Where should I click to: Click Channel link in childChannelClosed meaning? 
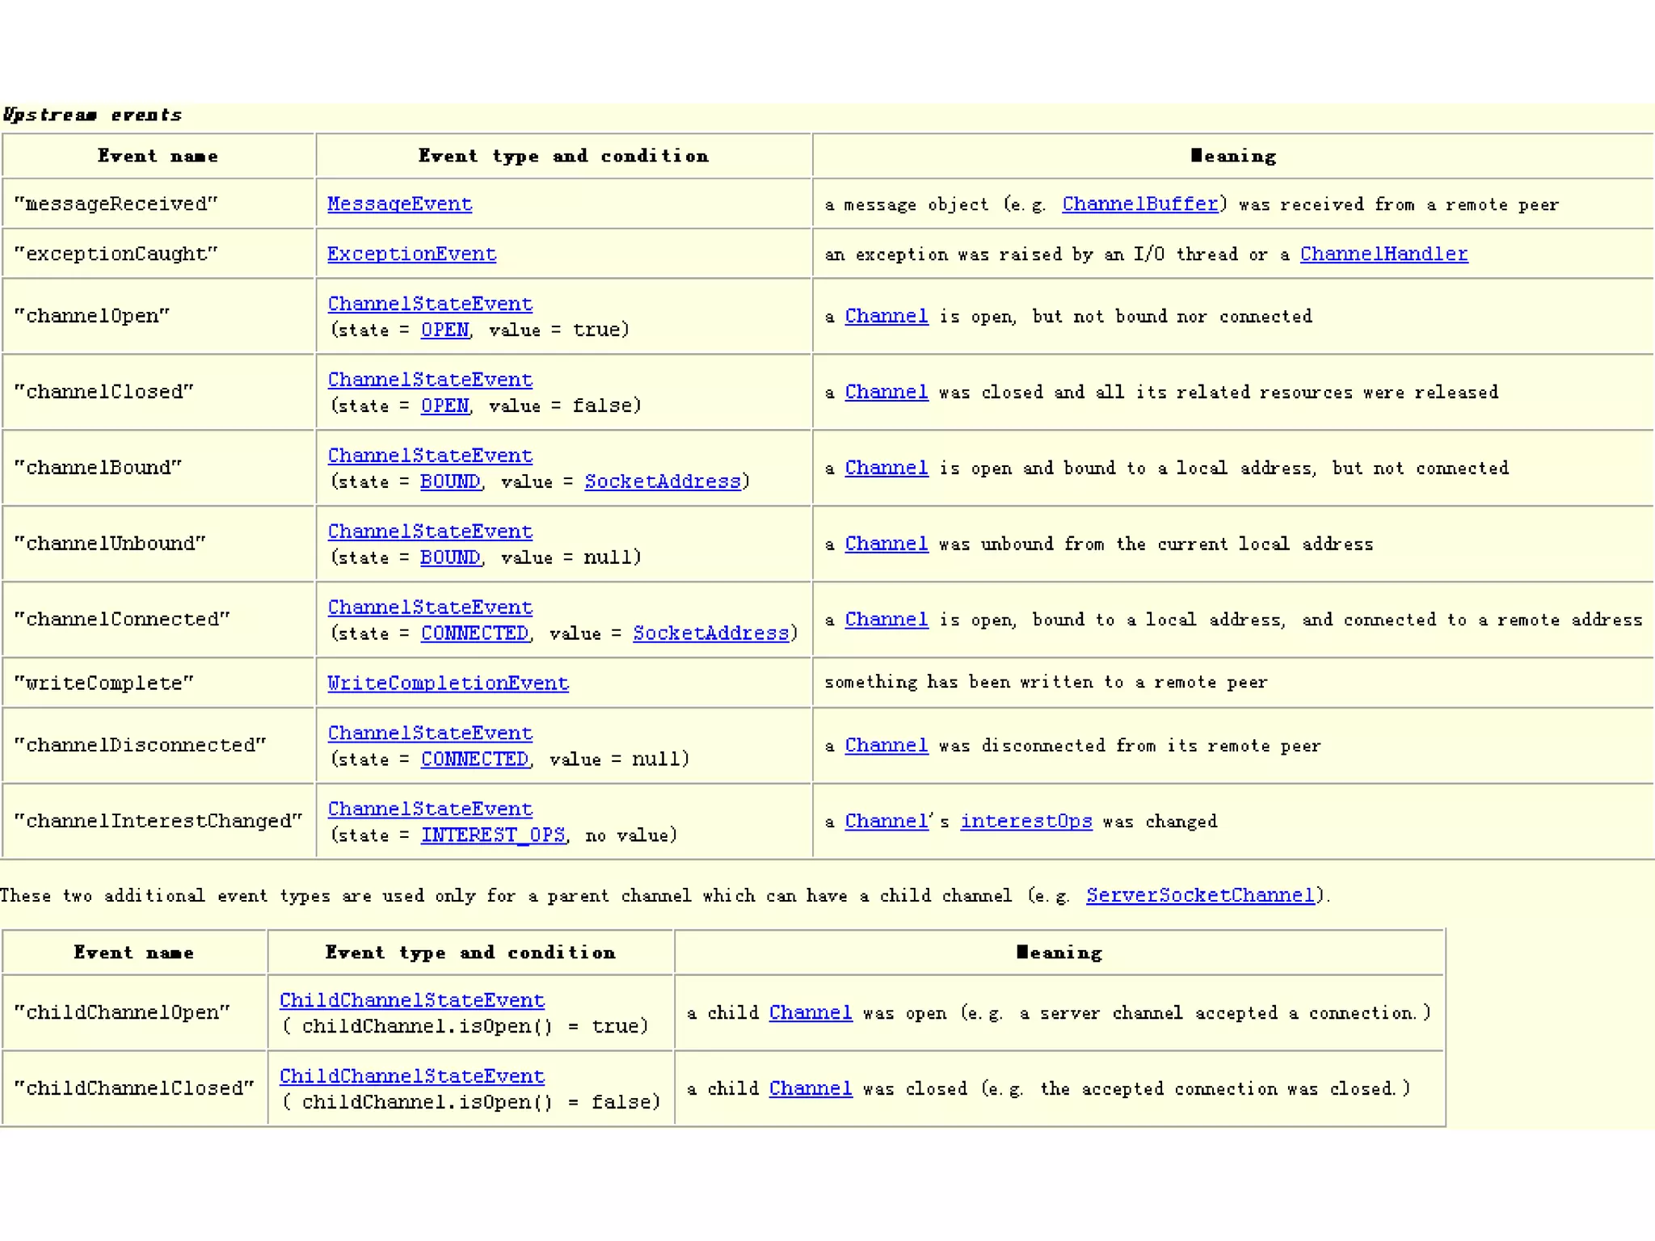pyautogui.click(x=811, y=1089)
